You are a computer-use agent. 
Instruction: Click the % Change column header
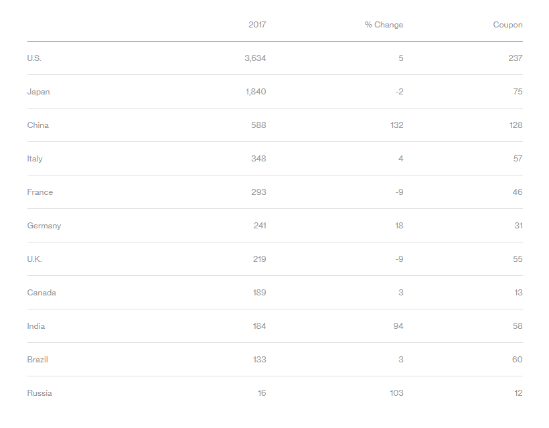click(x=384, y=25)
